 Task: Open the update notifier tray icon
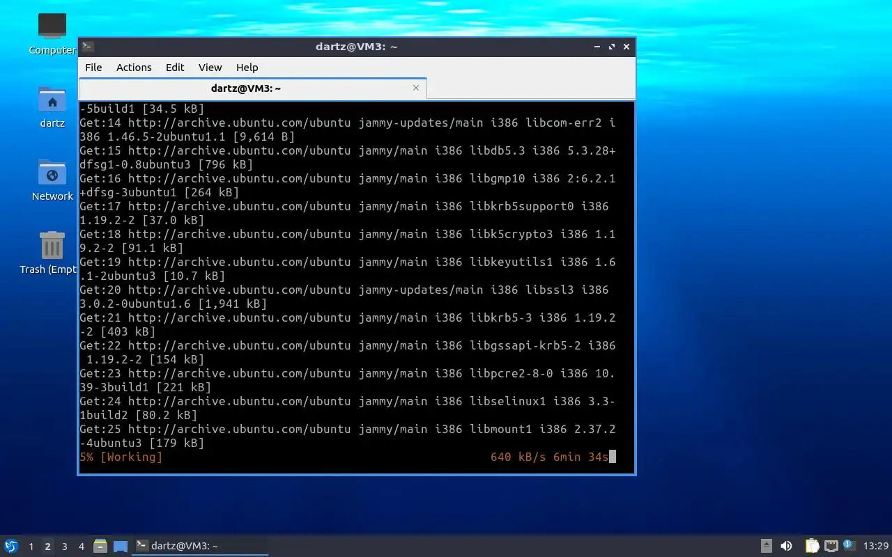click(849, 545)
